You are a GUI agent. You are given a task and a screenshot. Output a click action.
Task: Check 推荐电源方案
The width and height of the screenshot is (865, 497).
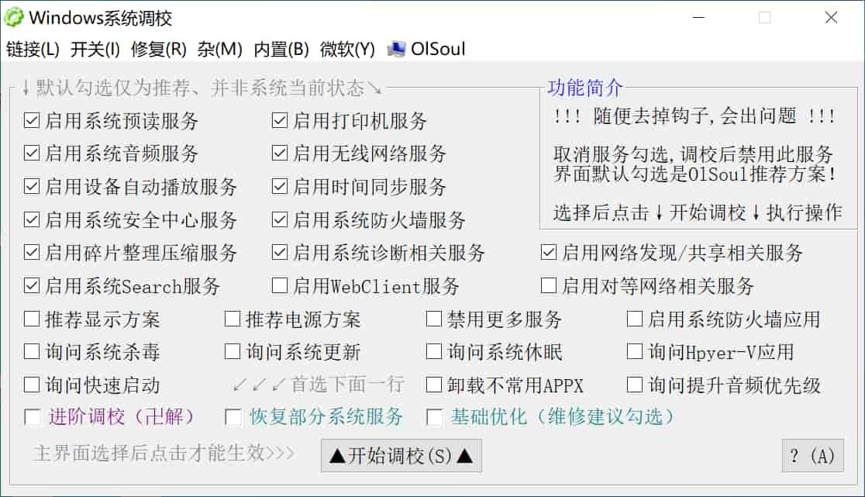pyautogui.click(x=231, y=318)
